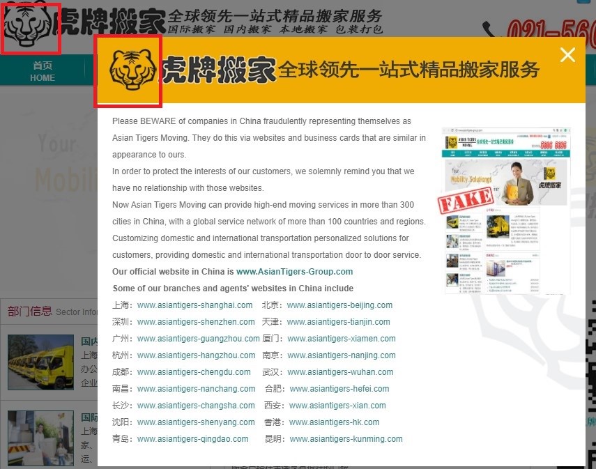596x469 pixels.
Task: Visit the asiantigers-xian.com link
Action: click(337, 406)
